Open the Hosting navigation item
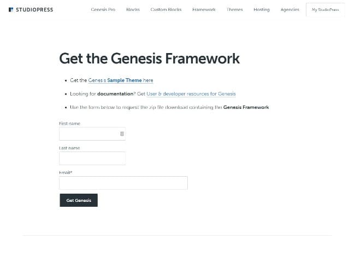 (262, 9)
